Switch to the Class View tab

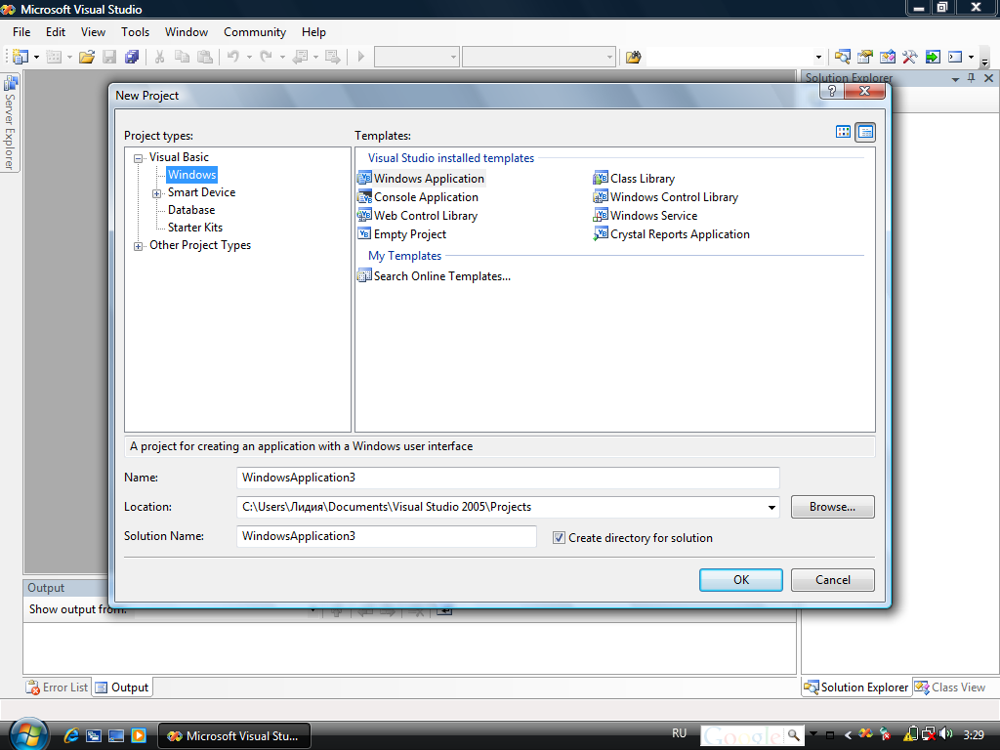point(950,687)
